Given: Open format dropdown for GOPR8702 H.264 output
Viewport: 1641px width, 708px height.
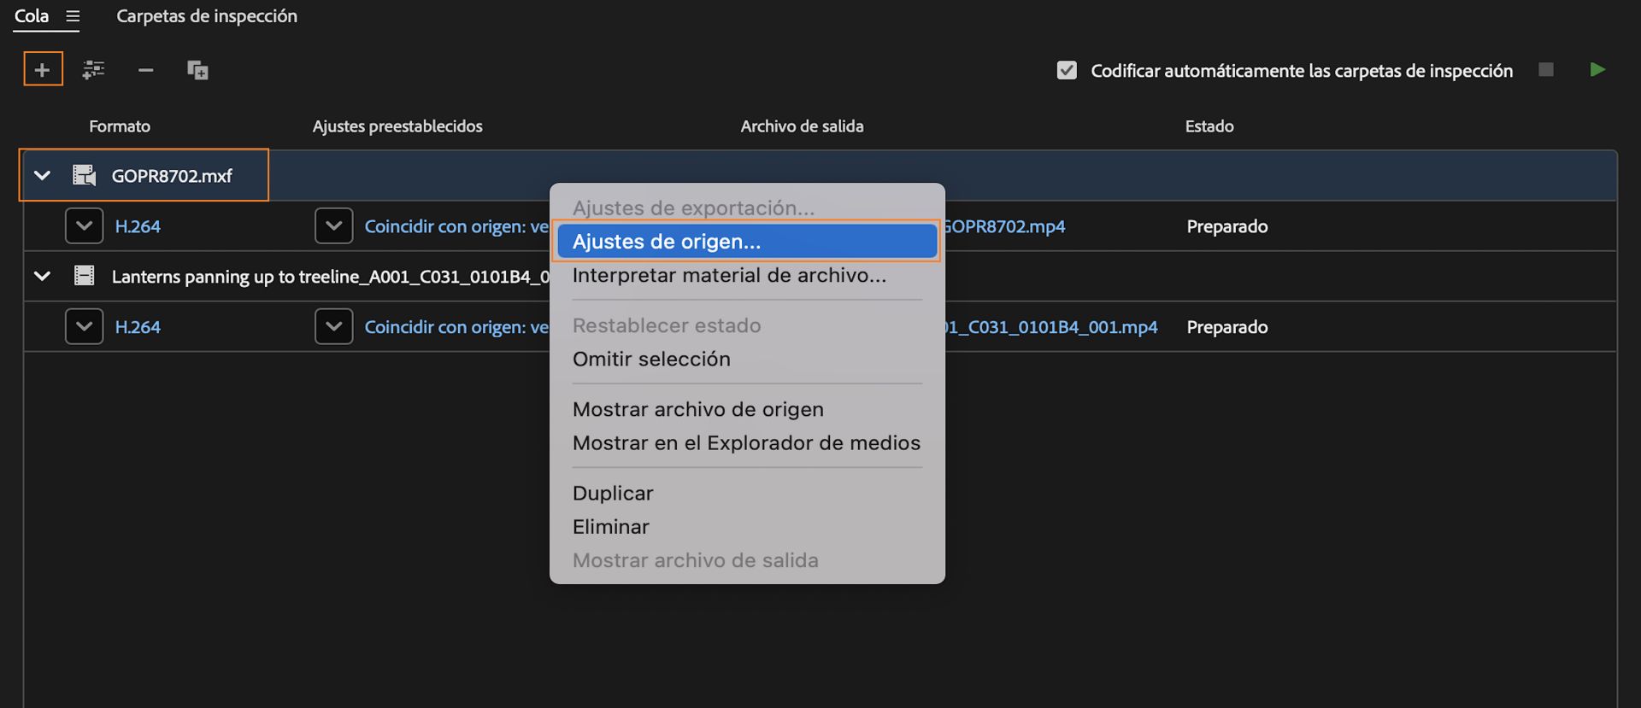Looking at the screenshot, I should (x=84, y=226).
